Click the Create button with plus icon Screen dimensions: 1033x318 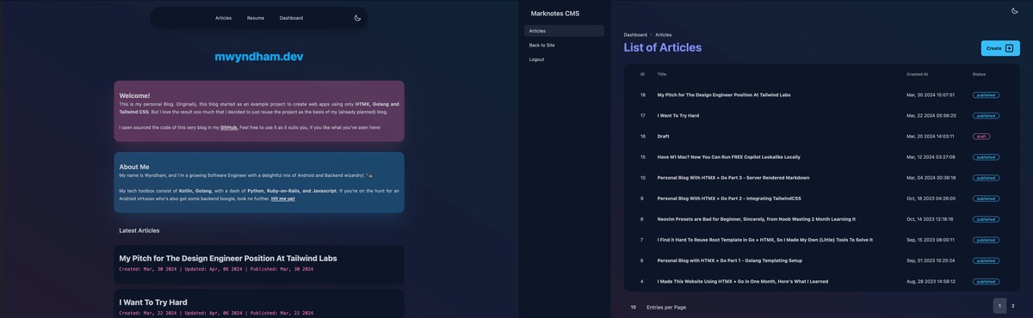pos(999,48)
